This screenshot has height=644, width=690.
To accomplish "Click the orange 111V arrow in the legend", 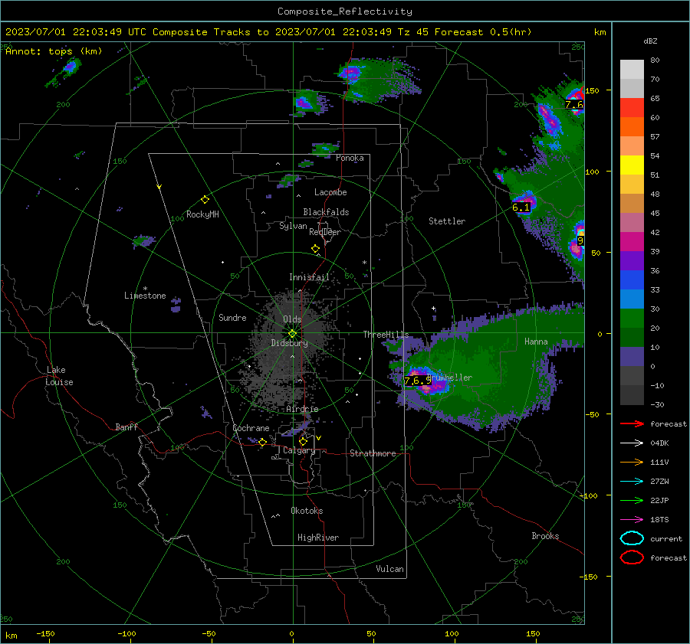I will click(x=632, y=462).
